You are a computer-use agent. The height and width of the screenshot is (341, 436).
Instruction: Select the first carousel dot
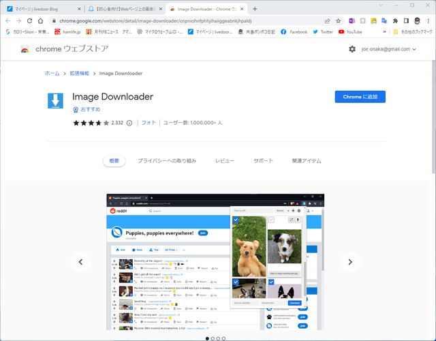pos(207,338)
